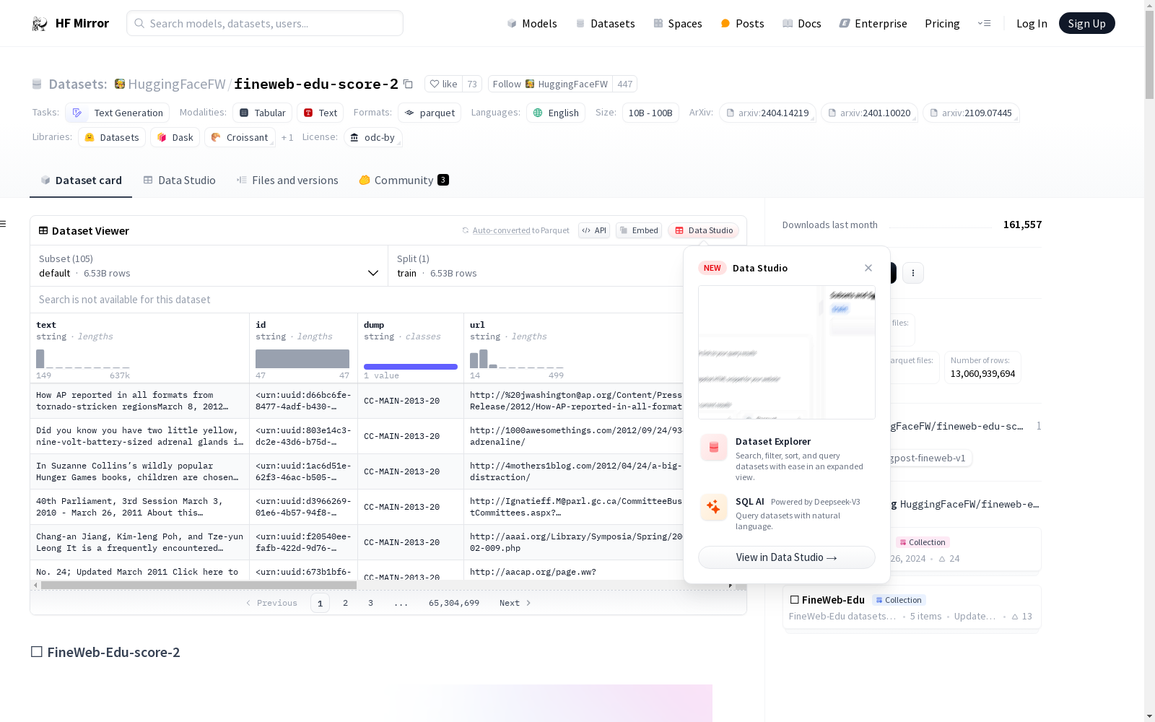
Task: Select the Text modality tag
Action: (x=321, y=113)
